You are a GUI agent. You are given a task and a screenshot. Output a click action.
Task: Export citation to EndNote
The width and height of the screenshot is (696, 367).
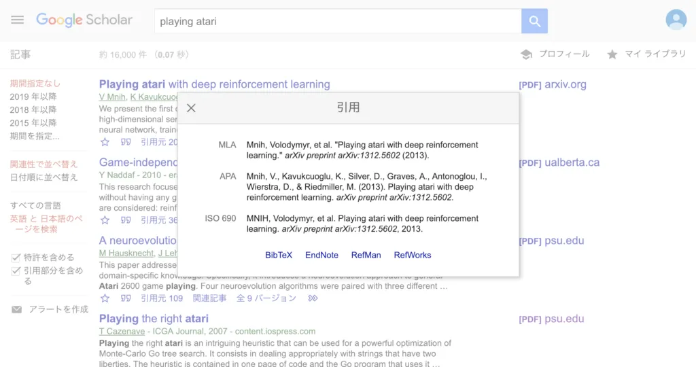[321, 256]
